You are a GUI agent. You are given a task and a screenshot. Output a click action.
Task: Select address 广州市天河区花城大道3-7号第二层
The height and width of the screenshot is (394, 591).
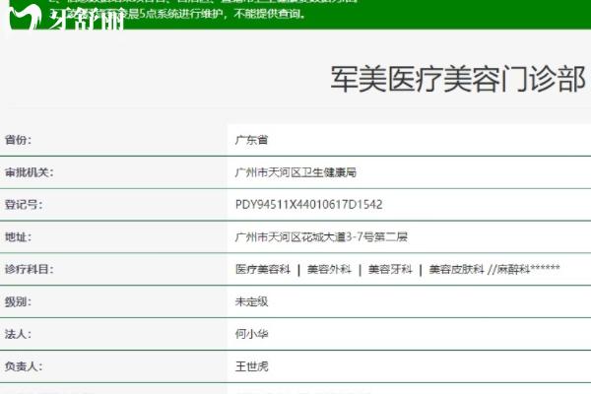coord(321,237)
